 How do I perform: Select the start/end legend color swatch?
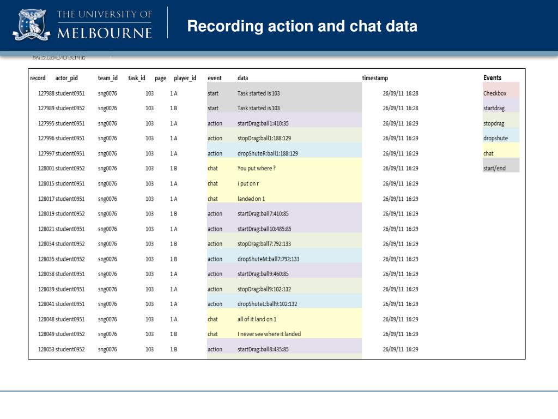click(x=501, y=165)
